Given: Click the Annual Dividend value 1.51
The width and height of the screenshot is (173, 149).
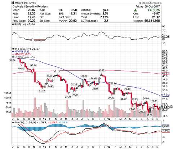Looking at the screenshot, I should click(105, 14).
